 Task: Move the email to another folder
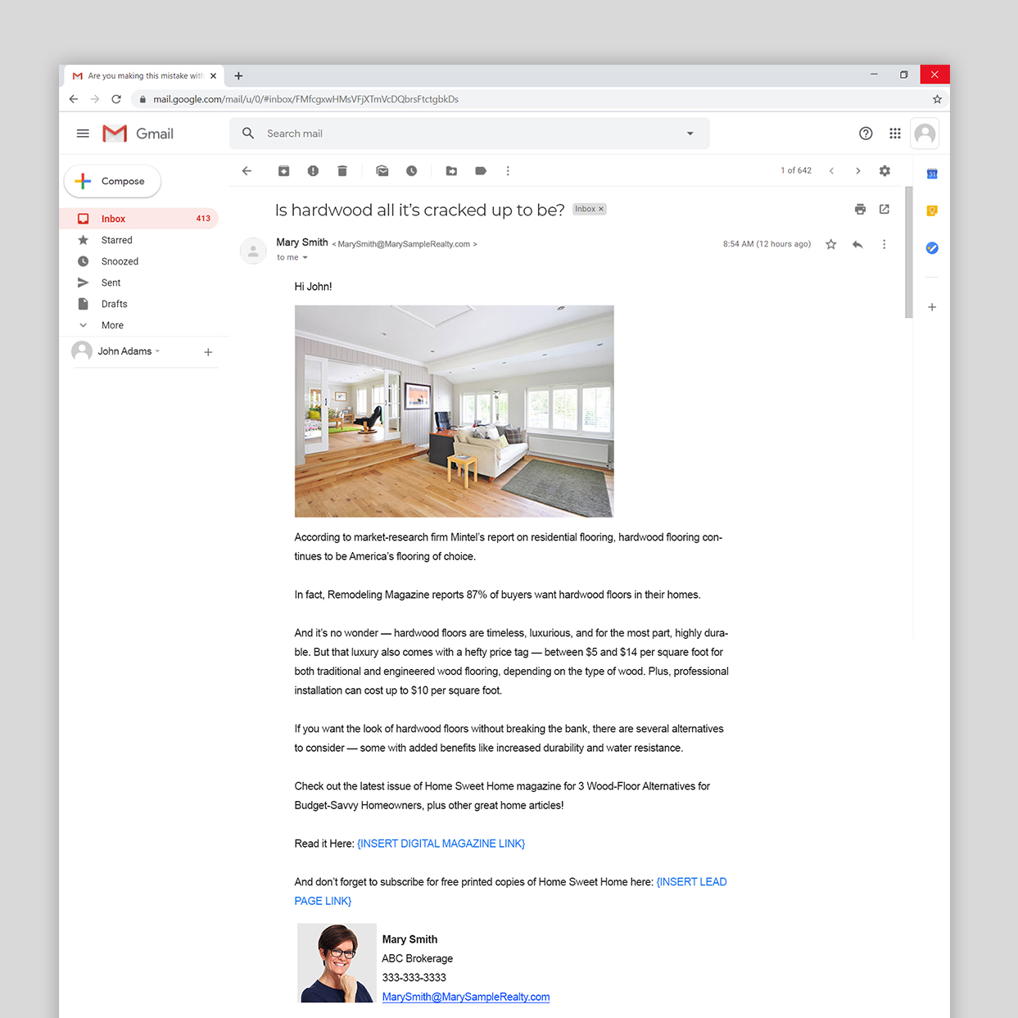[x=451, y=170]
